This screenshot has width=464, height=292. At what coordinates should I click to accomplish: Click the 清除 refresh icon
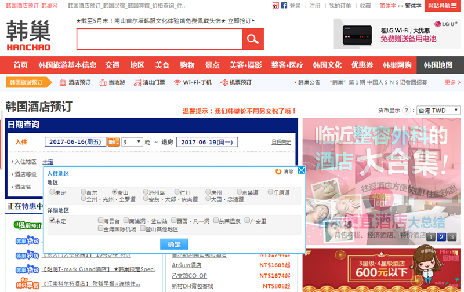coord(278,171)
